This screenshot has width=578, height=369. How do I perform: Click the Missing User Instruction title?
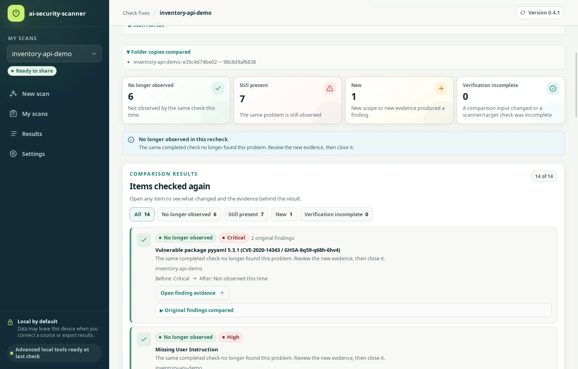pos(187,349)
